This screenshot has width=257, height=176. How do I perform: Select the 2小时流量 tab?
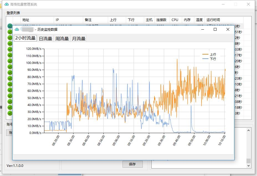click(x=25, y=38)
